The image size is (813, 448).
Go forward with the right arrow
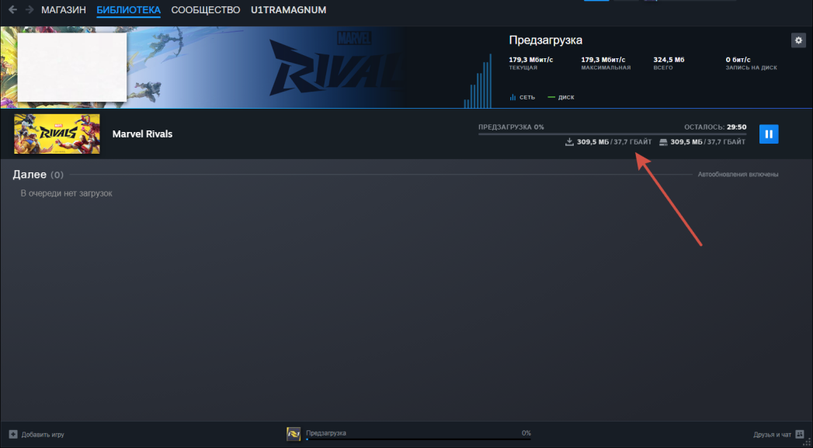[x=30, y=10]
